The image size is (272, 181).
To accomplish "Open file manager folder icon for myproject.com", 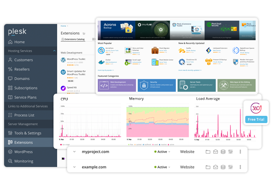I will pos(208,152).
